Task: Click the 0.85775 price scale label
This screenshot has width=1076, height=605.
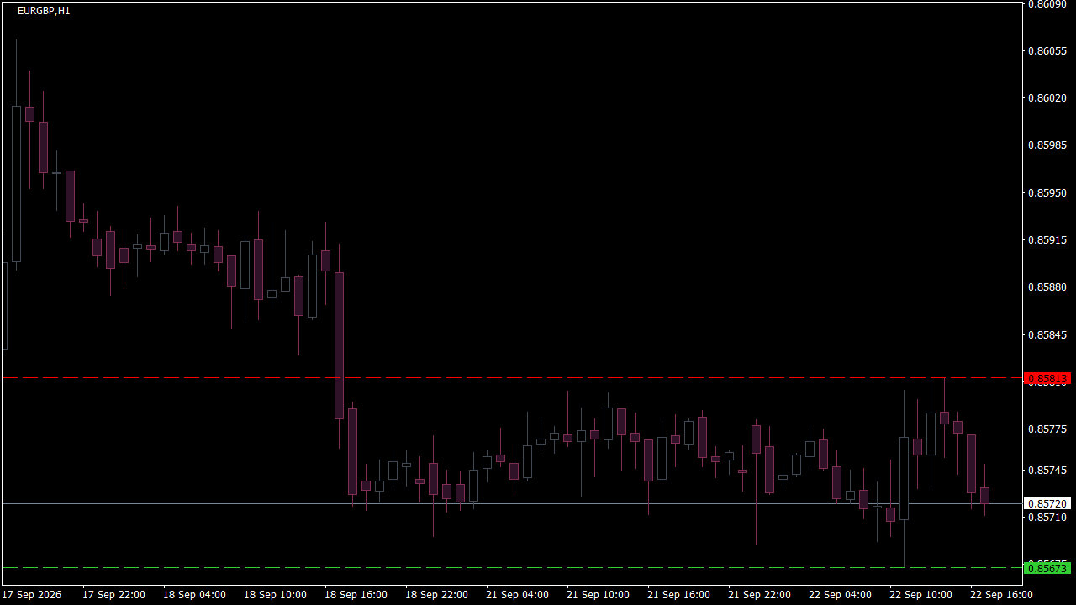Action: [1048, 429]
